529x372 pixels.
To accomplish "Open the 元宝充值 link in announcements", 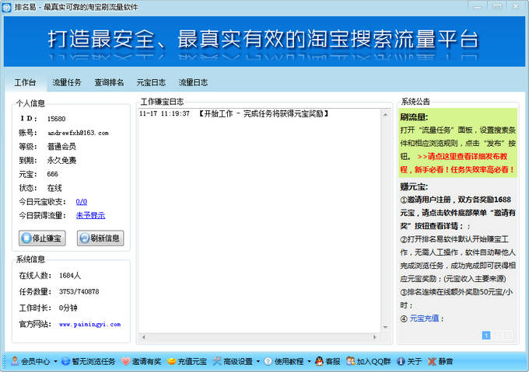I will click(x=424, y=318).
